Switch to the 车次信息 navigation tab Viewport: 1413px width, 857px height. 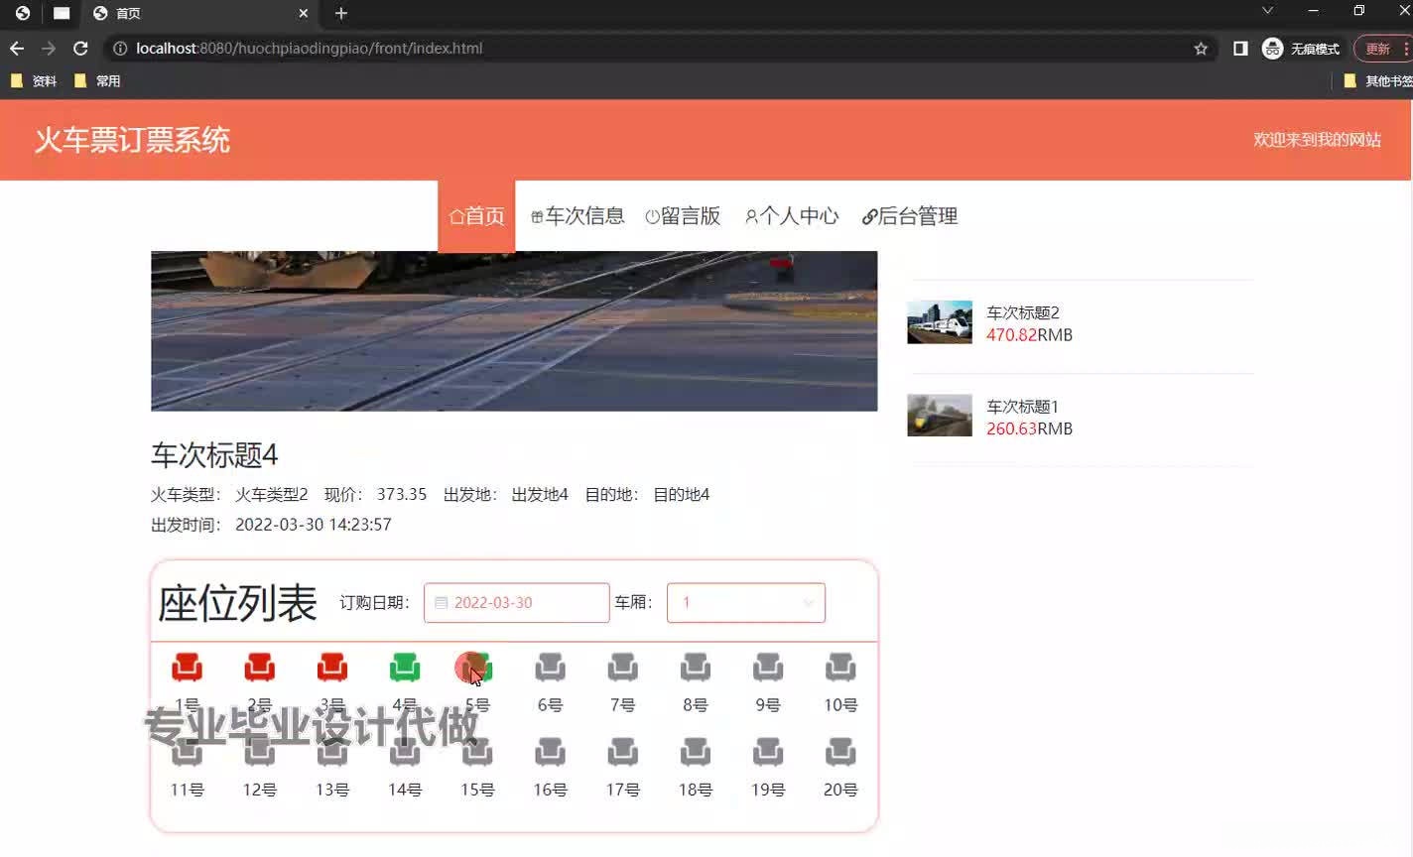click(x=578, y=216)
